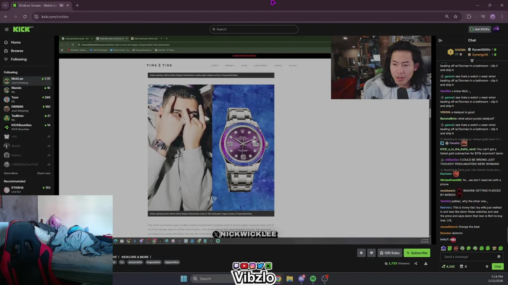Open browser extensions puzzle icon
This screenshot has width=508, height=285.
(469, 17)
